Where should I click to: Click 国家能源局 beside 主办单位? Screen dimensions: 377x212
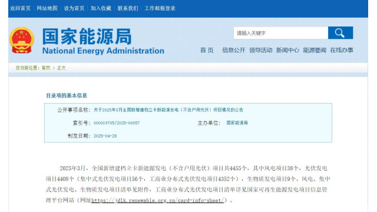tap(237, 123)
